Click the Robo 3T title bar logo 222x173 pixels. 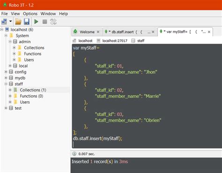click(x=5, y=5)
